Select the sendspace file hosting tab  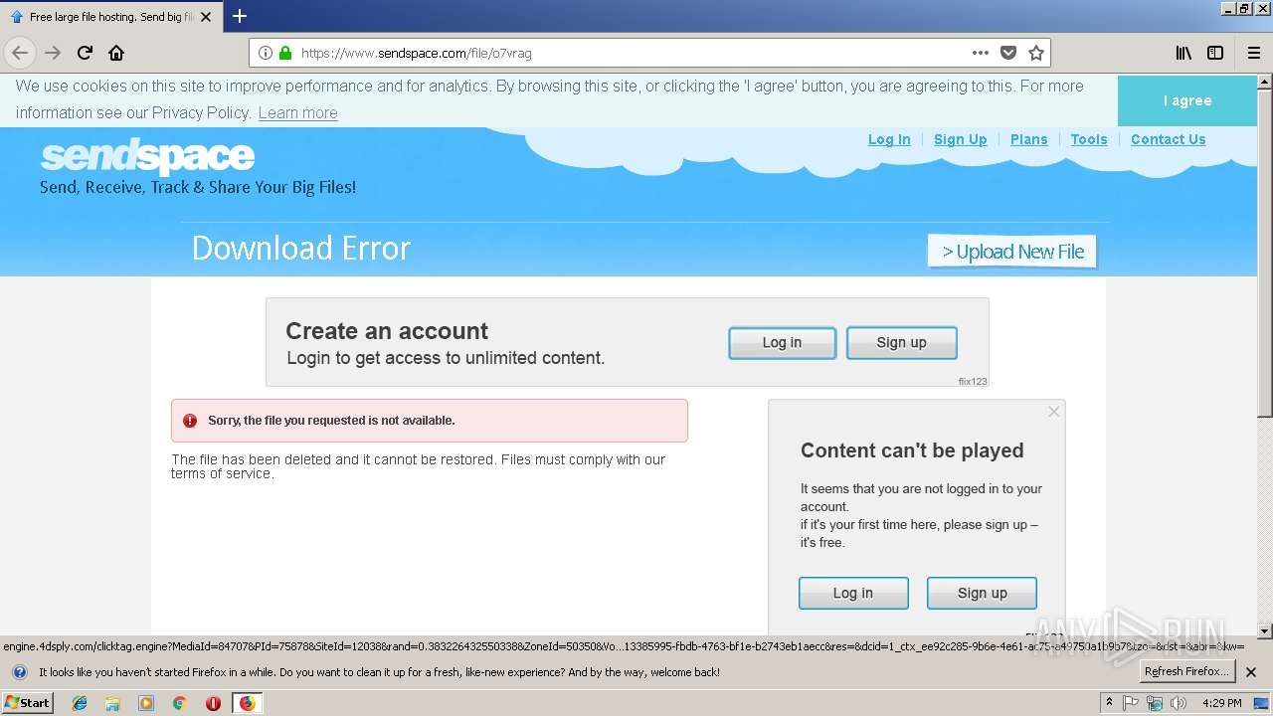110,17
